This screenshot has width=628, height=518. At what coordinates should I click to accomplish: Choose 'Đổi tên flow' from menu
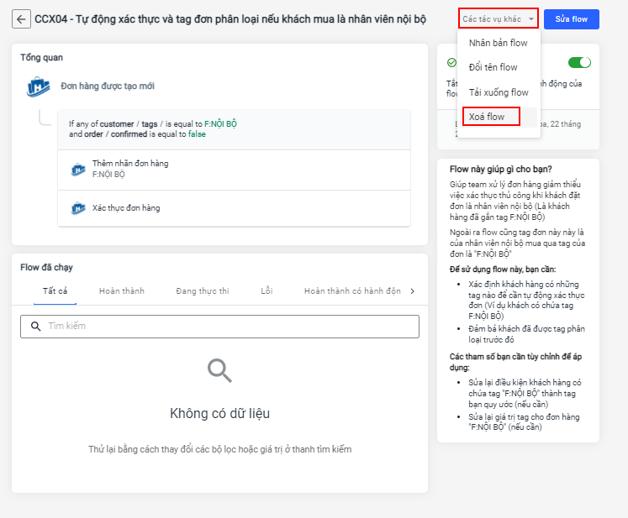493,67
